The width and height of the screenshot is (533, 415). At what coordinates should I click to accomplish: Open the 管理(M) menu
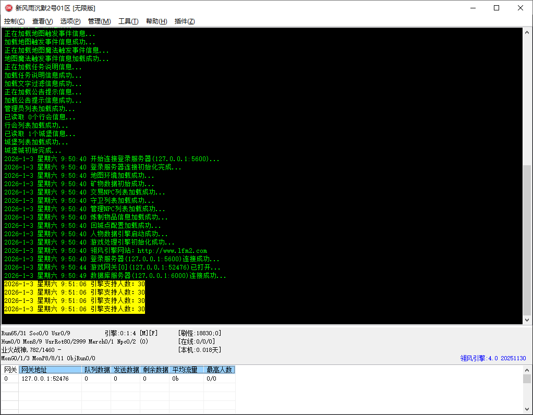tap(99, 21)
